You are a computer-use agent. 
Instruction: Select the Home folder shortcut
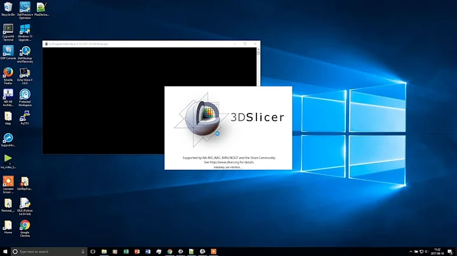8,227
